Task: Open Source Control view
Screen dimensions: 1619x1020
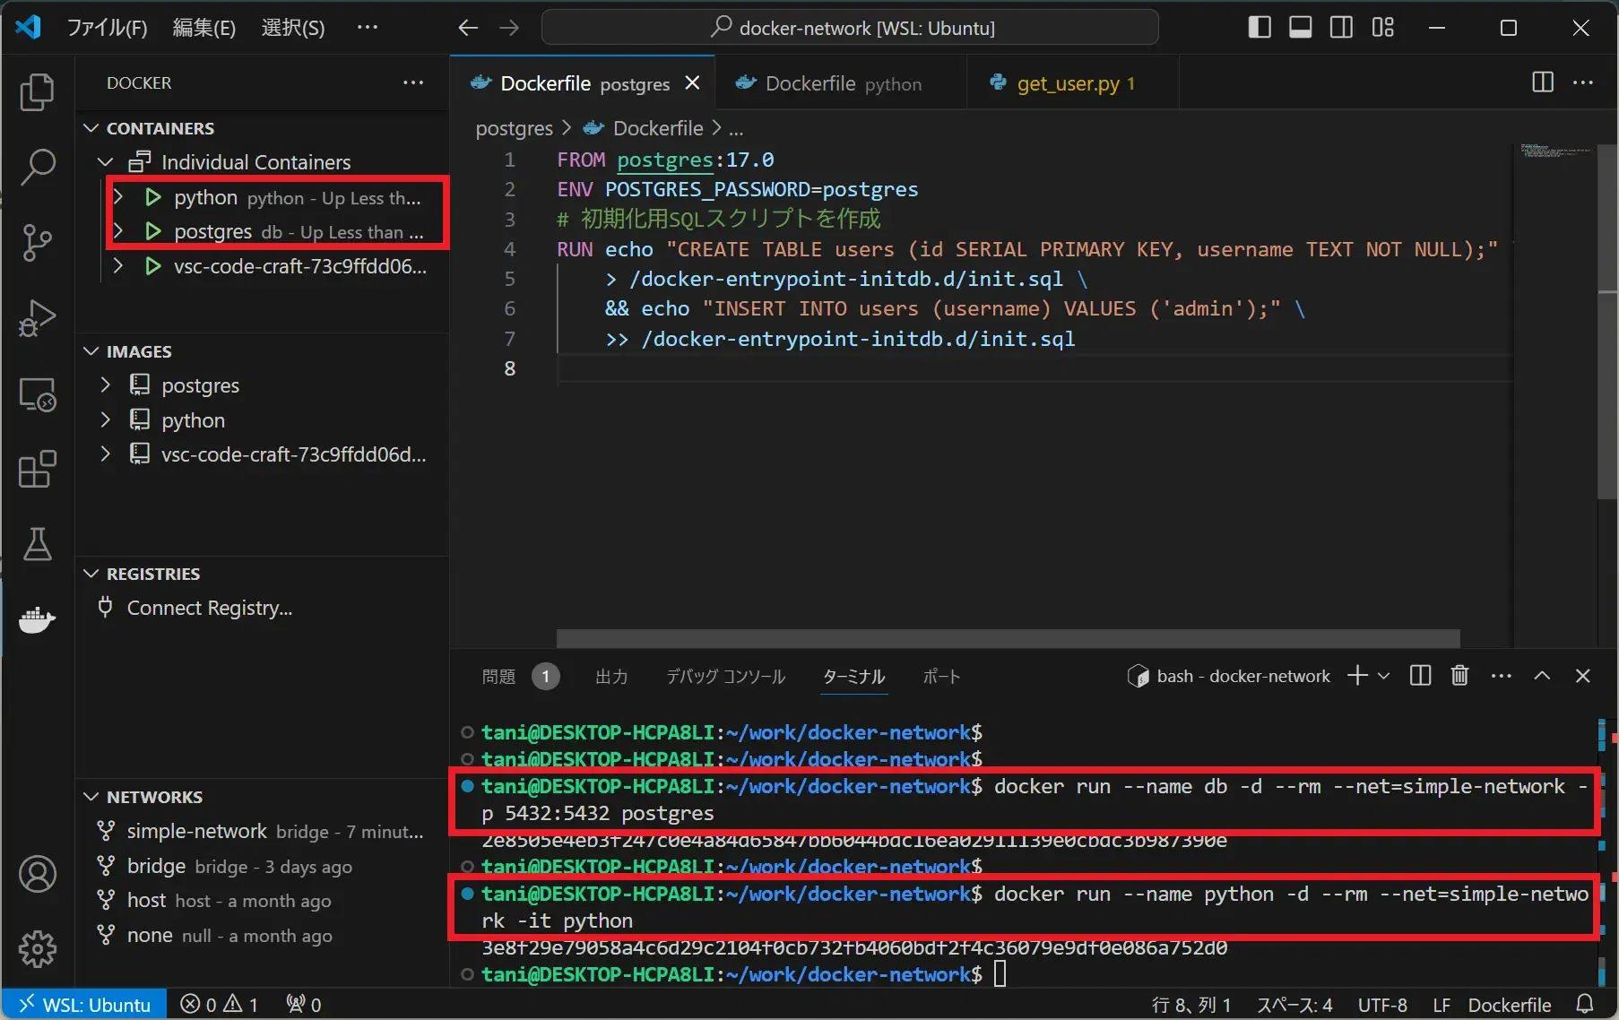Action: [37, 242]
